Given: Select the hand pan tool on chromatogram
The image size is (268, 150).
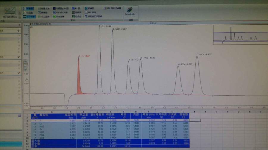Looking at the screenshot, I should pyautogui.click(x=27, y=80).
